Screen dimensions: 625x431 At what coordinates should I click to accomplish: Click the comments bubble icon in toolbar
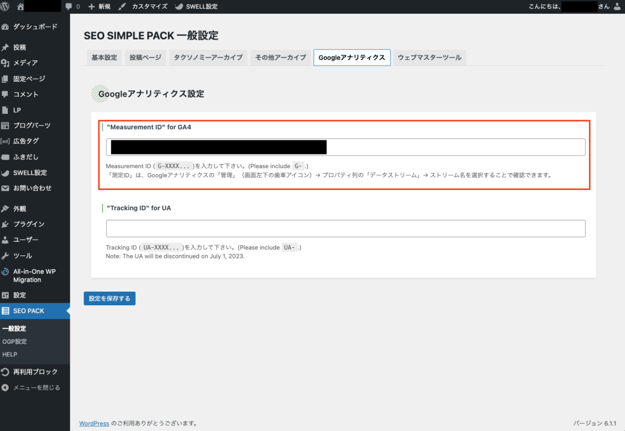(69, 6)
